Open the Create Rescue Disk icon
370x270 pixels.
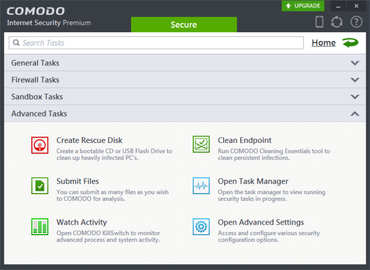coord(40,145)
